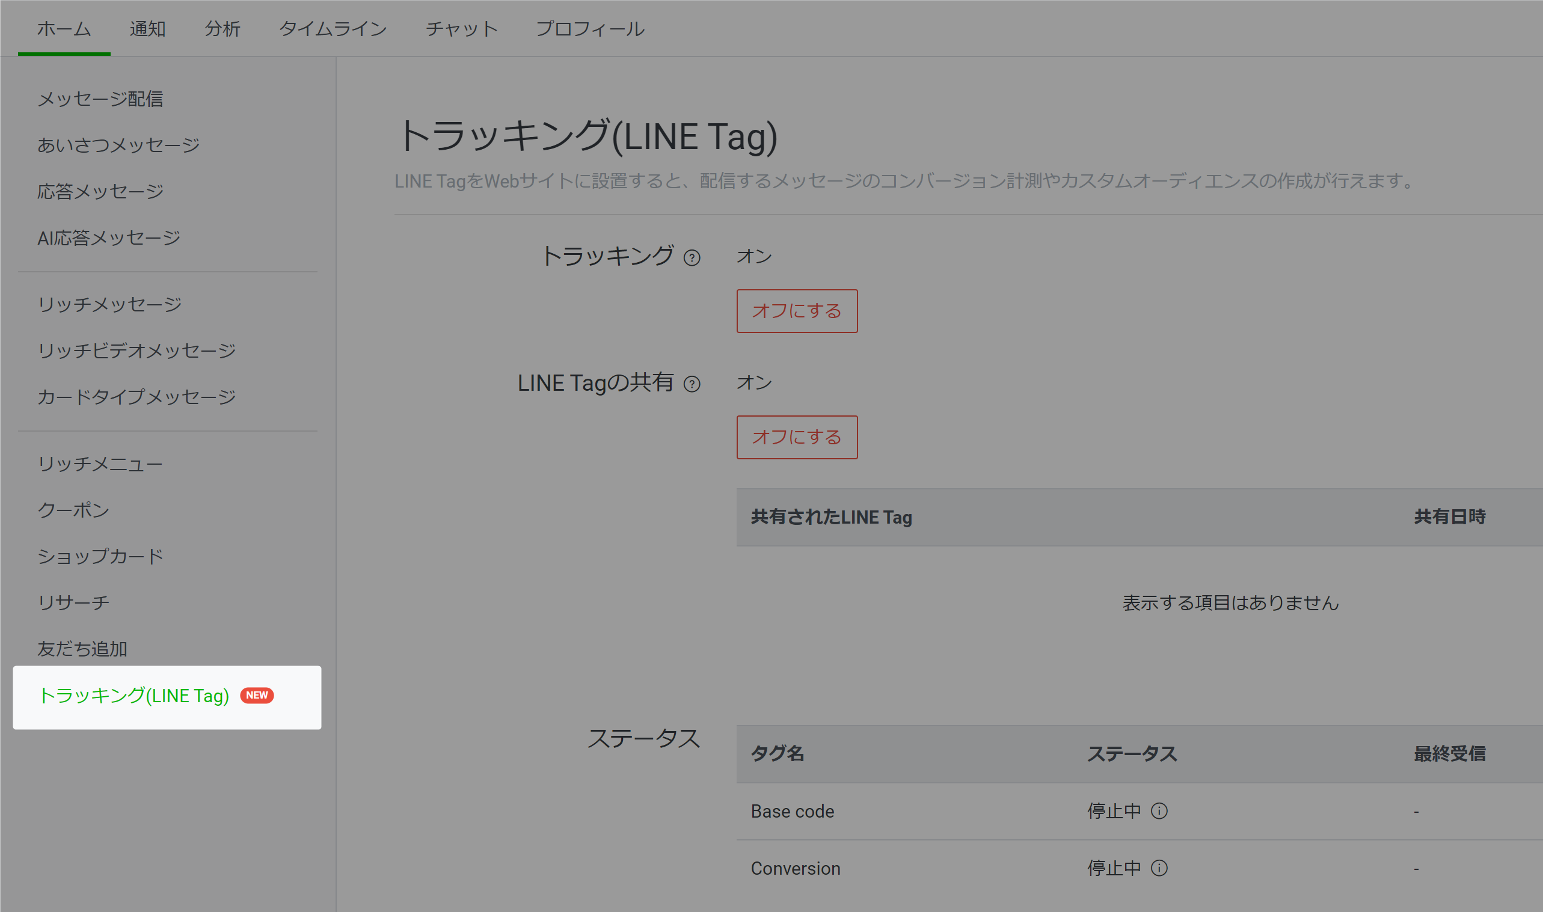Click info icon in Conversion status
Image resolution: width=1543 pixels, height=912 pixels.
pos(1159,868)
